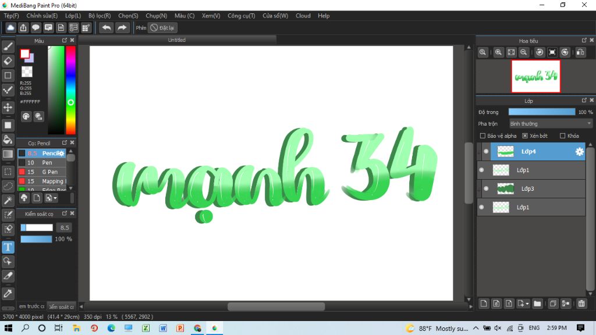Screen dimensions: 596x335
Task: Select the Lasso selection tool
Action: pos(8,186)
